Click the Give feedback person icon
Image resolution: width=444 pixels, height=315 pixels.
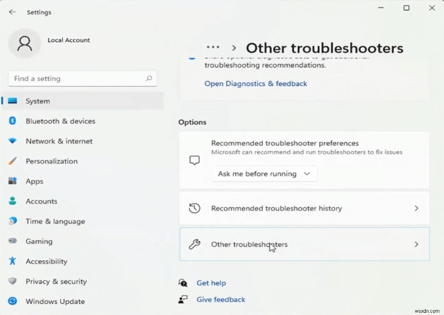[x=183, y=299]
